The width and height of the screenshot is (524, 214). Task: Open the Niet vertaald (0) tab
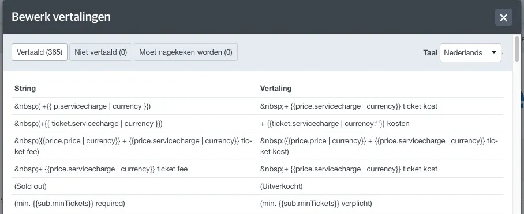(100, 52)
